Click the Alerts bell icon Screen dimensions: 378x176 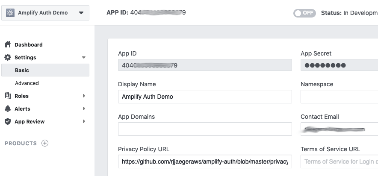(x=8, y=109)
